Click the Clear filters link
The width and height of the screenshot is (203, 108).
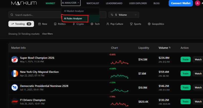click(47, 34)
